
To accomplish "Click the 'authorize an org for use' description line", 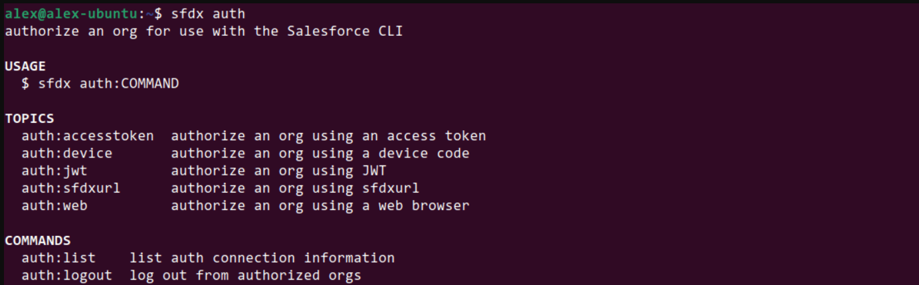I will (x=203, y=31).
